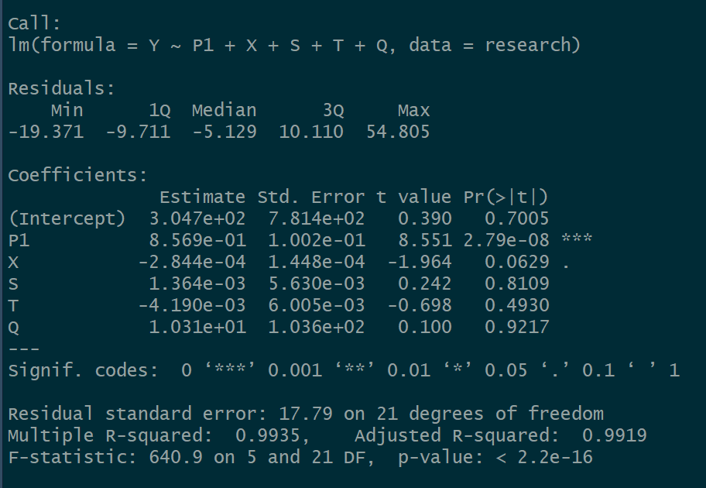Image resolution: width=706 pixels, height=488 pixels.
Task: Click the X p-value 0.0629
Action: [517, 263]
